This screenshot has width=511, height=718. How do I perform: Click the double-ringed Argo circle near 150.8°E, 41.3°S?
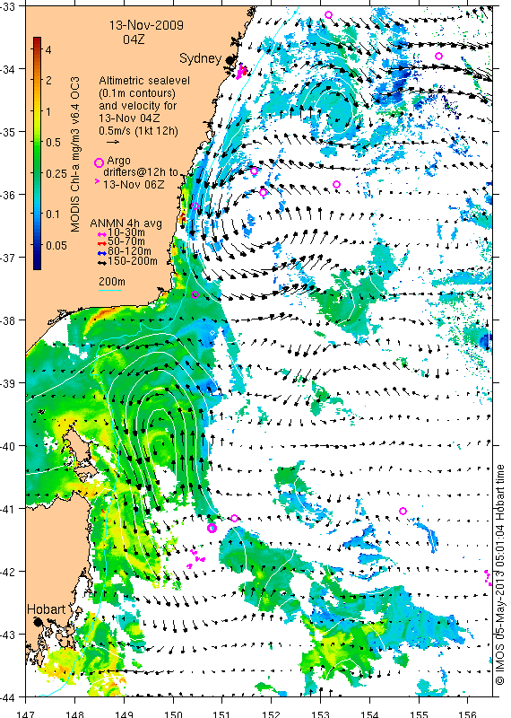click(212, 528)
